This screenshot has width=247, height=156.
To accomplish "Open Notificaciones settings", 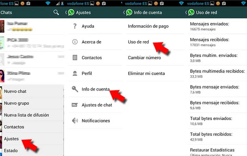I will pyautogui.click(x=95, y=121).
